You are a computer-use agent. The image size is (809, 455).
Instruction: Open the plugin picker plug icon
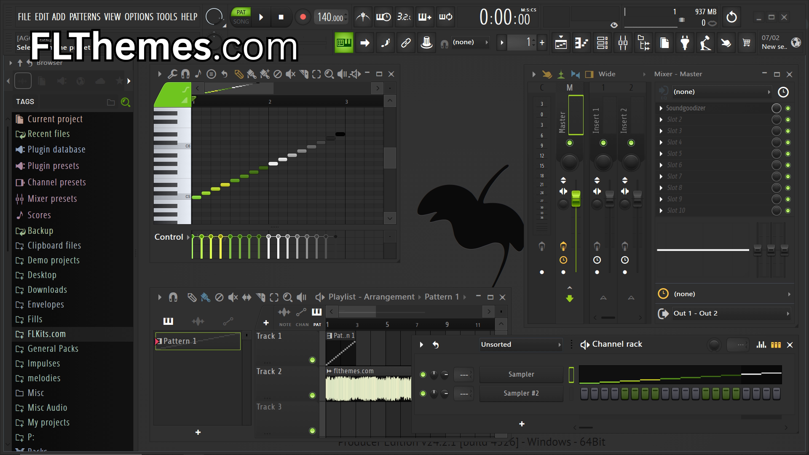[x=685, y=43]
